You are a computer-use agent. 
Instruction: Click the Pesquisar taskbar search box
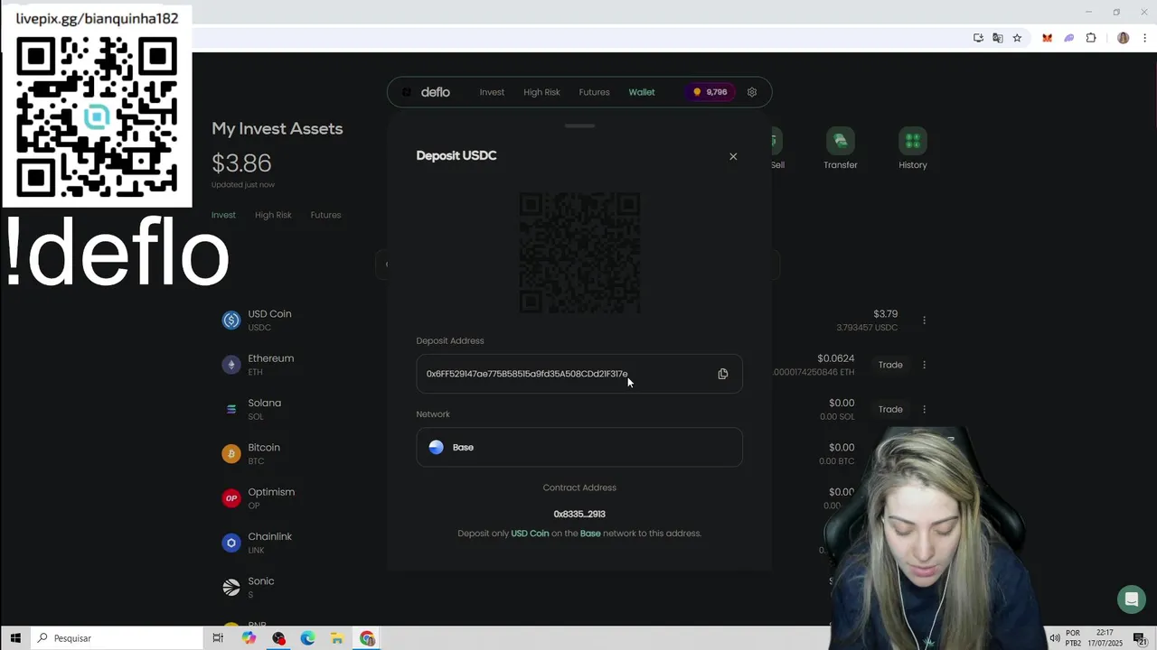click(117, 638)
